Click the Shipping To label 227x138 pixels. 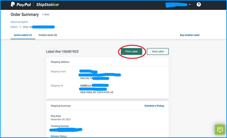point(57,85)
